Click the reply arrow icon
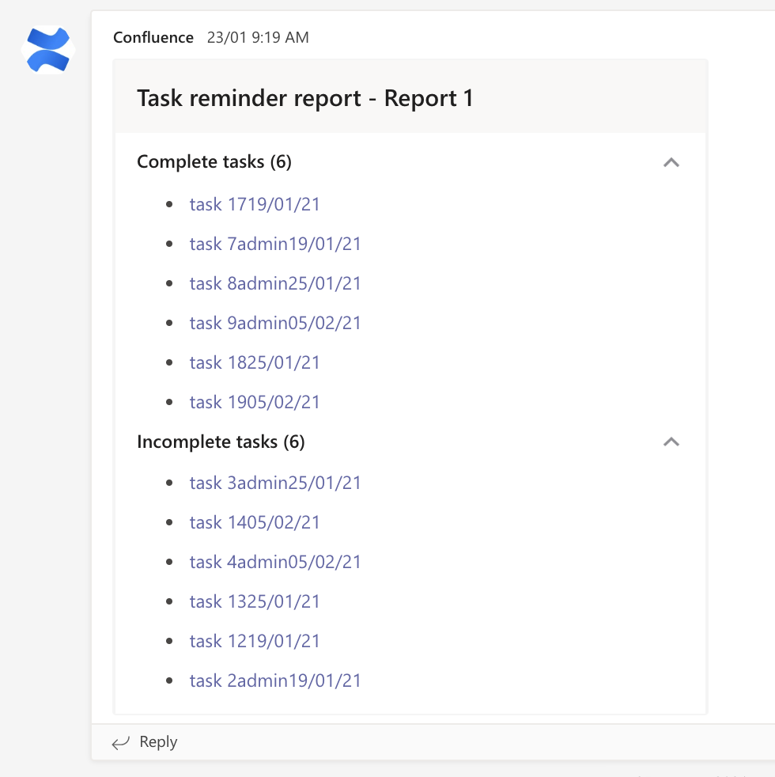This screenshot has width=775, height=777. coord(120,743)
